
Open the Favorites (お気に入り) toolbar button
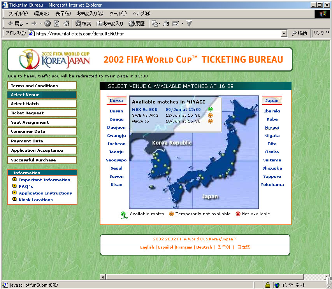tap(110, 23)
